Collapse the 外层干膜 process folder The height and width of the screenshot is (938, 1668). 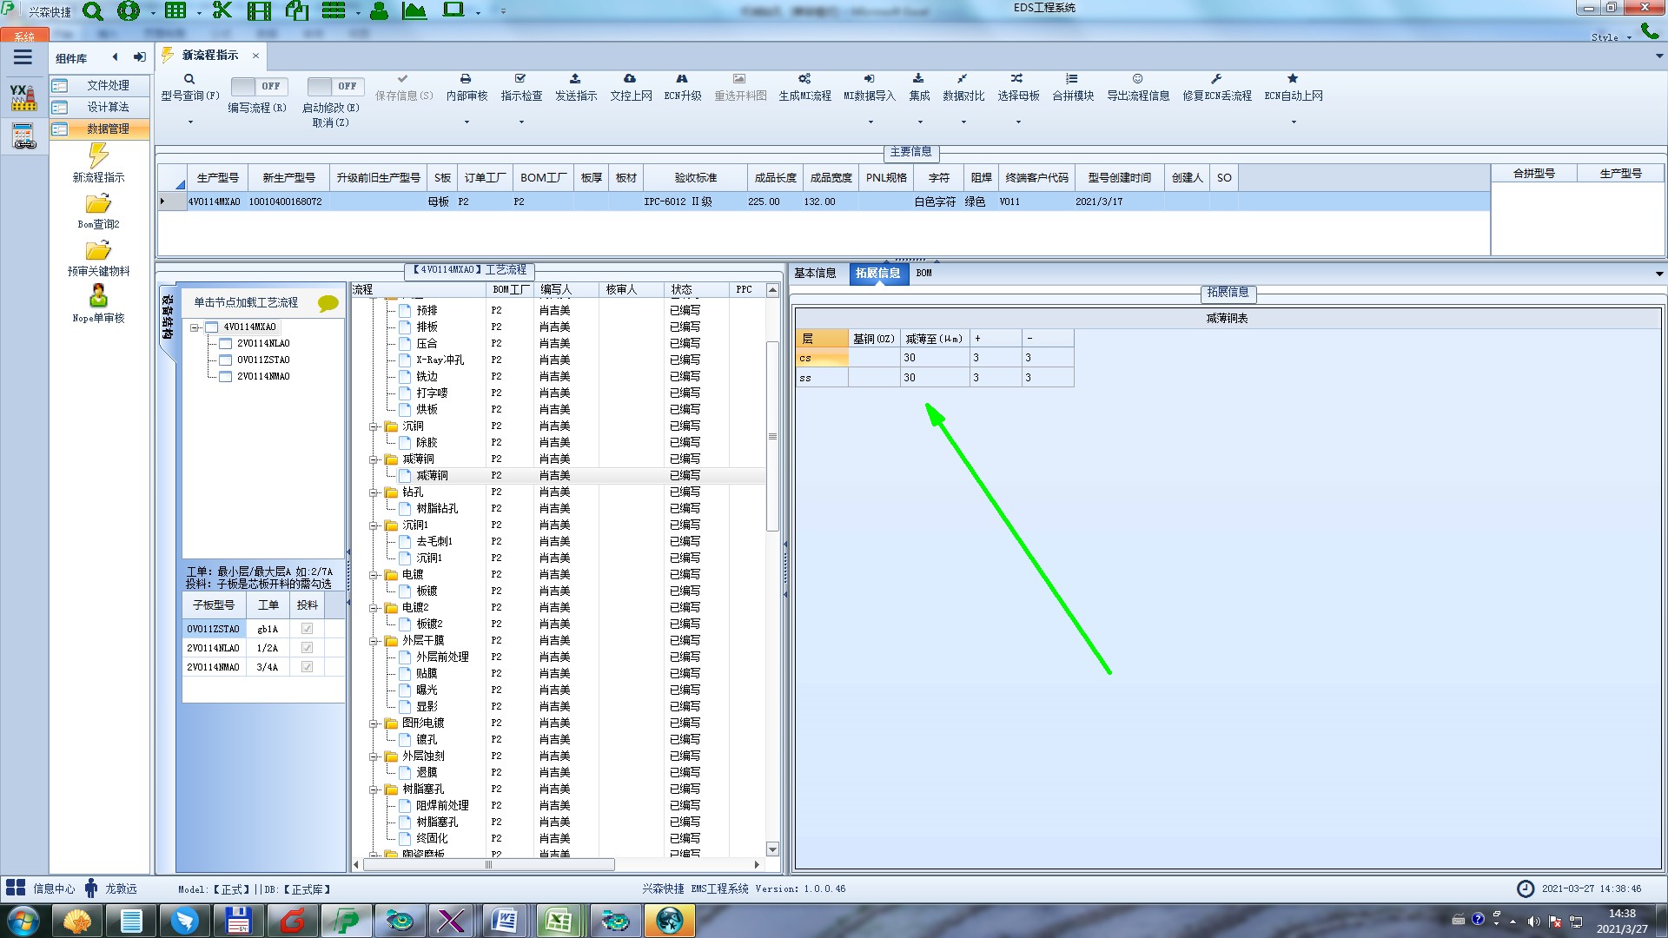(x=374, y=641)
